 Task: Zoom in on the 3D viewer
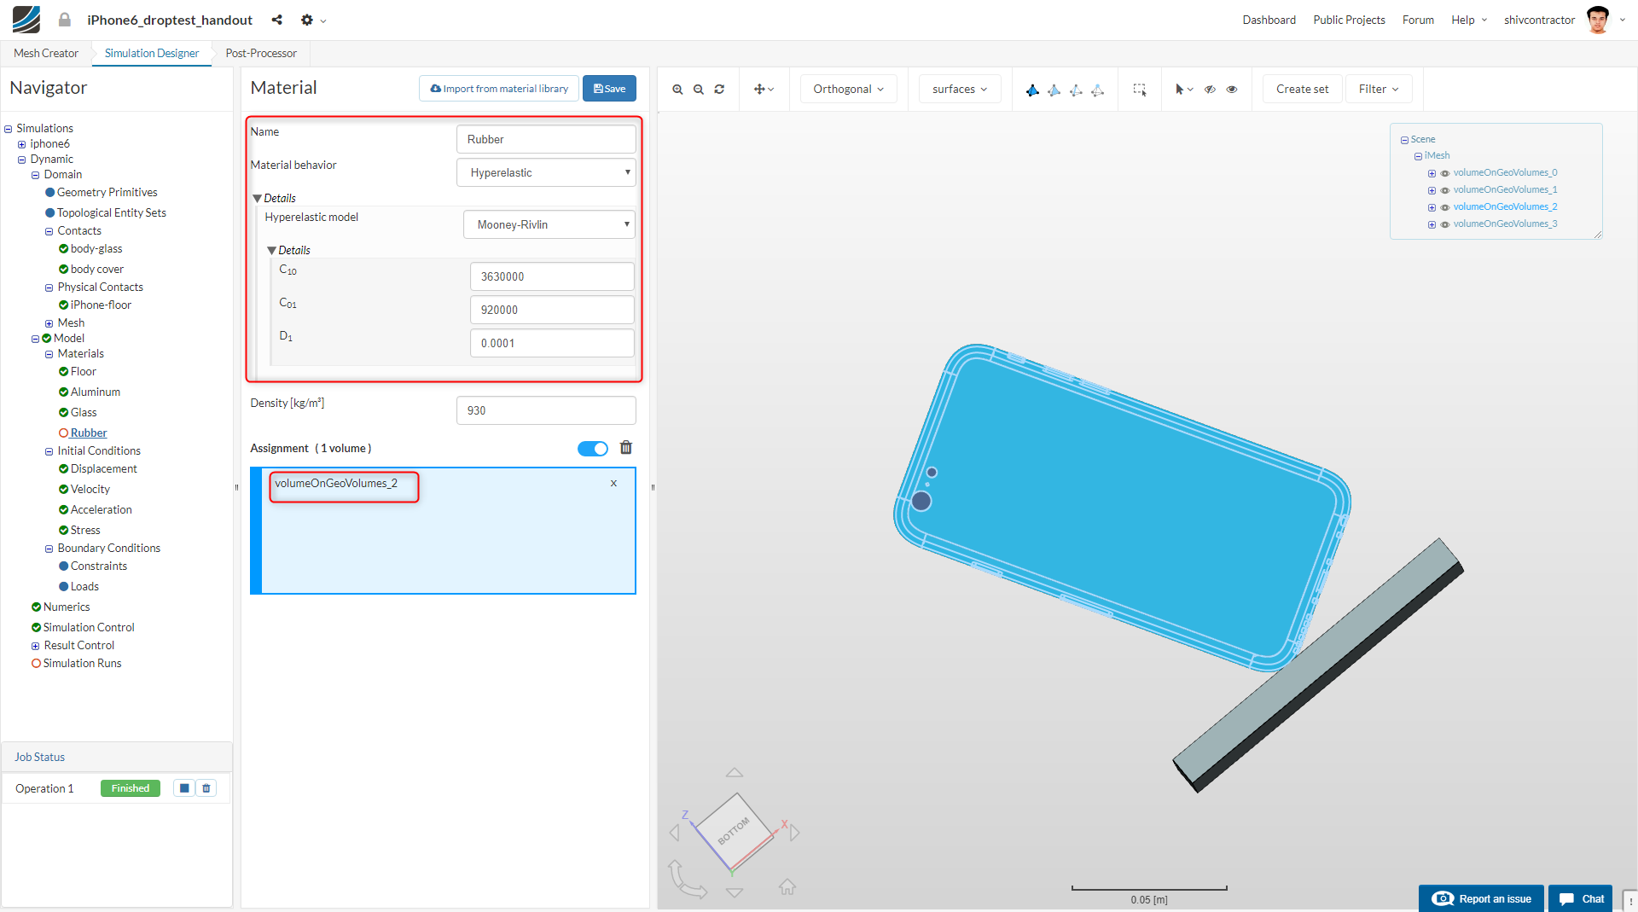[677, 90]
